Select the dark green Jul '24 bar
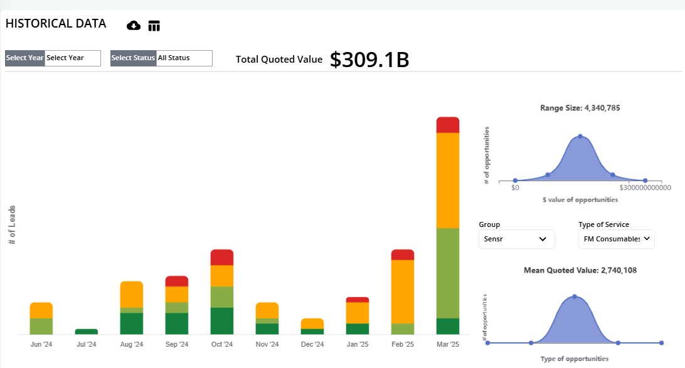 point(87,332)
